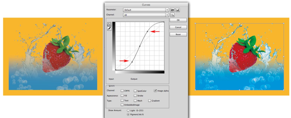Open the Channel All dropdown
This screenshot has height=118, width=291.
coord(146,15)
